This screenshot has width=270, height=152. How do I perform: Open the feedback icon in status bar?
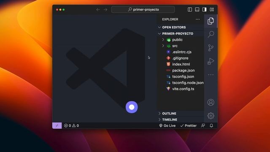203,126
